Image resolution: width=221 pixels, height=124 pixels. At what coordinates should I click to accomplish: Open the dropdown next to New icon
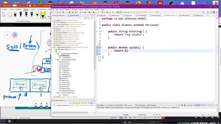(x=55, y=12)
